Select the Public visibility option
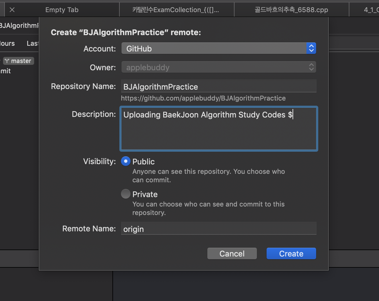Screen dimensions: 379x301 click(126, 161)
